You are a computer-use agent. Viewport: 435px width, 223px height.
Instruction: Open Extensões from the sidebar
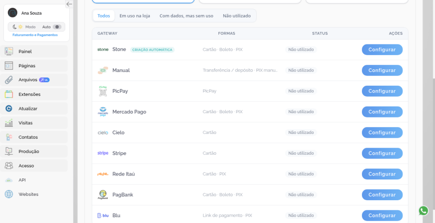pos(34,94)
